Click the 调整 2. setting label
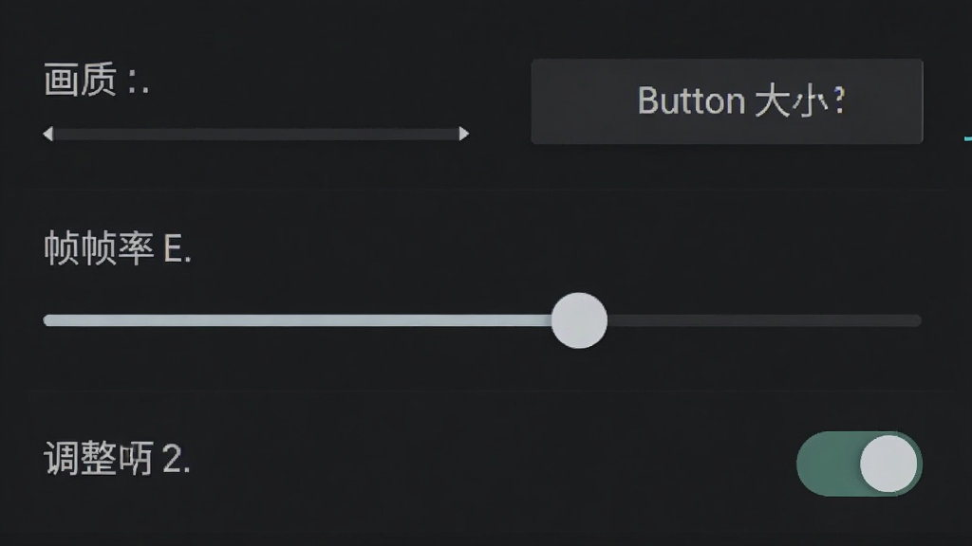Image resolution: width=972 pixels, height=546 pixels. pyautogui.click(x=117, y=459)
